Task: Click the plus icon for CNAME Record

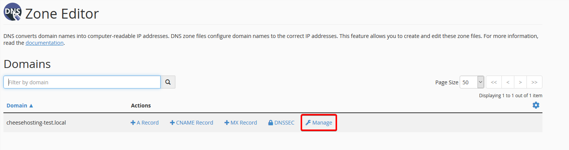Action: [x=172, y=123]
